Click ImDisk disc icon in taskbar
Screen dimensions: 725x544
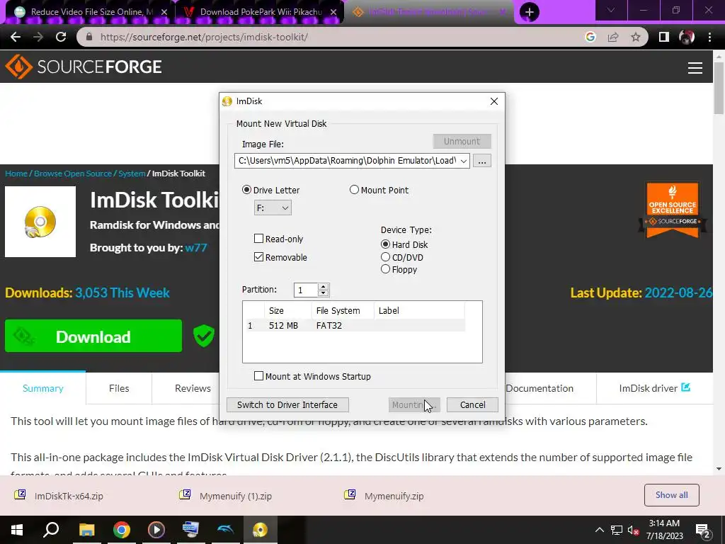[261, 530]
